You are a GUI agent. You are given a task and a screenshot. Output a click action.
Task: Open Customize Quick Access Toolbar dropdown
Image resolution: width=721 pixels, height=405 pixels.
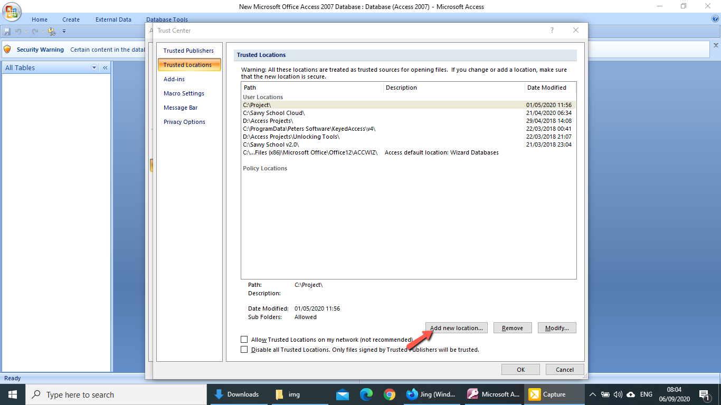pos(64,32)
